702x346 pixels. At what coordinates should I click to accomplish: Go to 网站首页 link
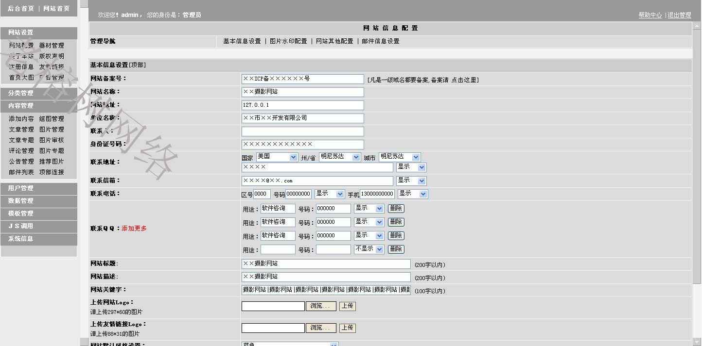pyautogui.click(x=56, y=8)
